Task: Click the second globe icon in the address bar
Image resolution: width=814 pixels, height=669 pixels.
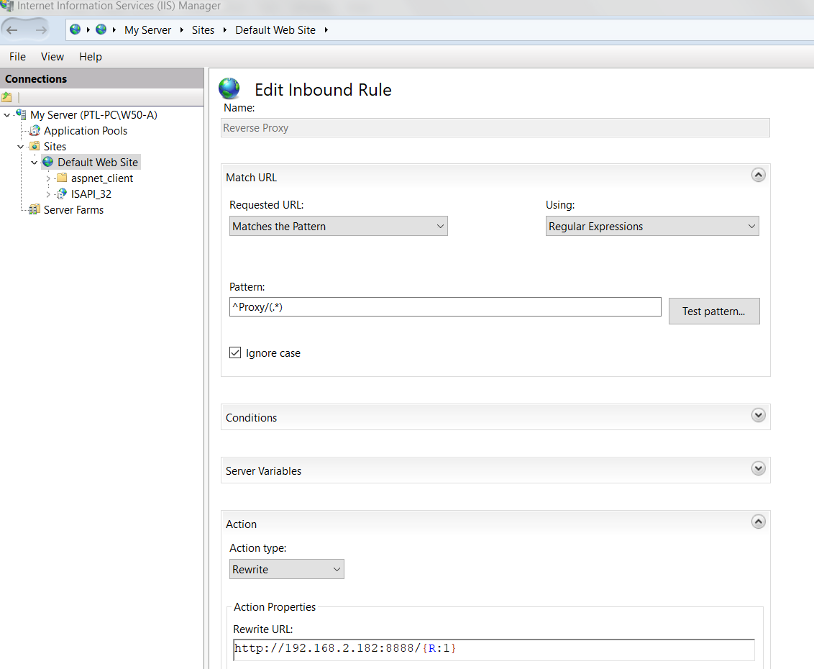Action: (101, 29)
